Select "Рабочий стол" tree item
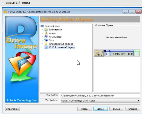The height and width of the screenshot is (114, 142). pyautogui.click(x=52, y=26)
